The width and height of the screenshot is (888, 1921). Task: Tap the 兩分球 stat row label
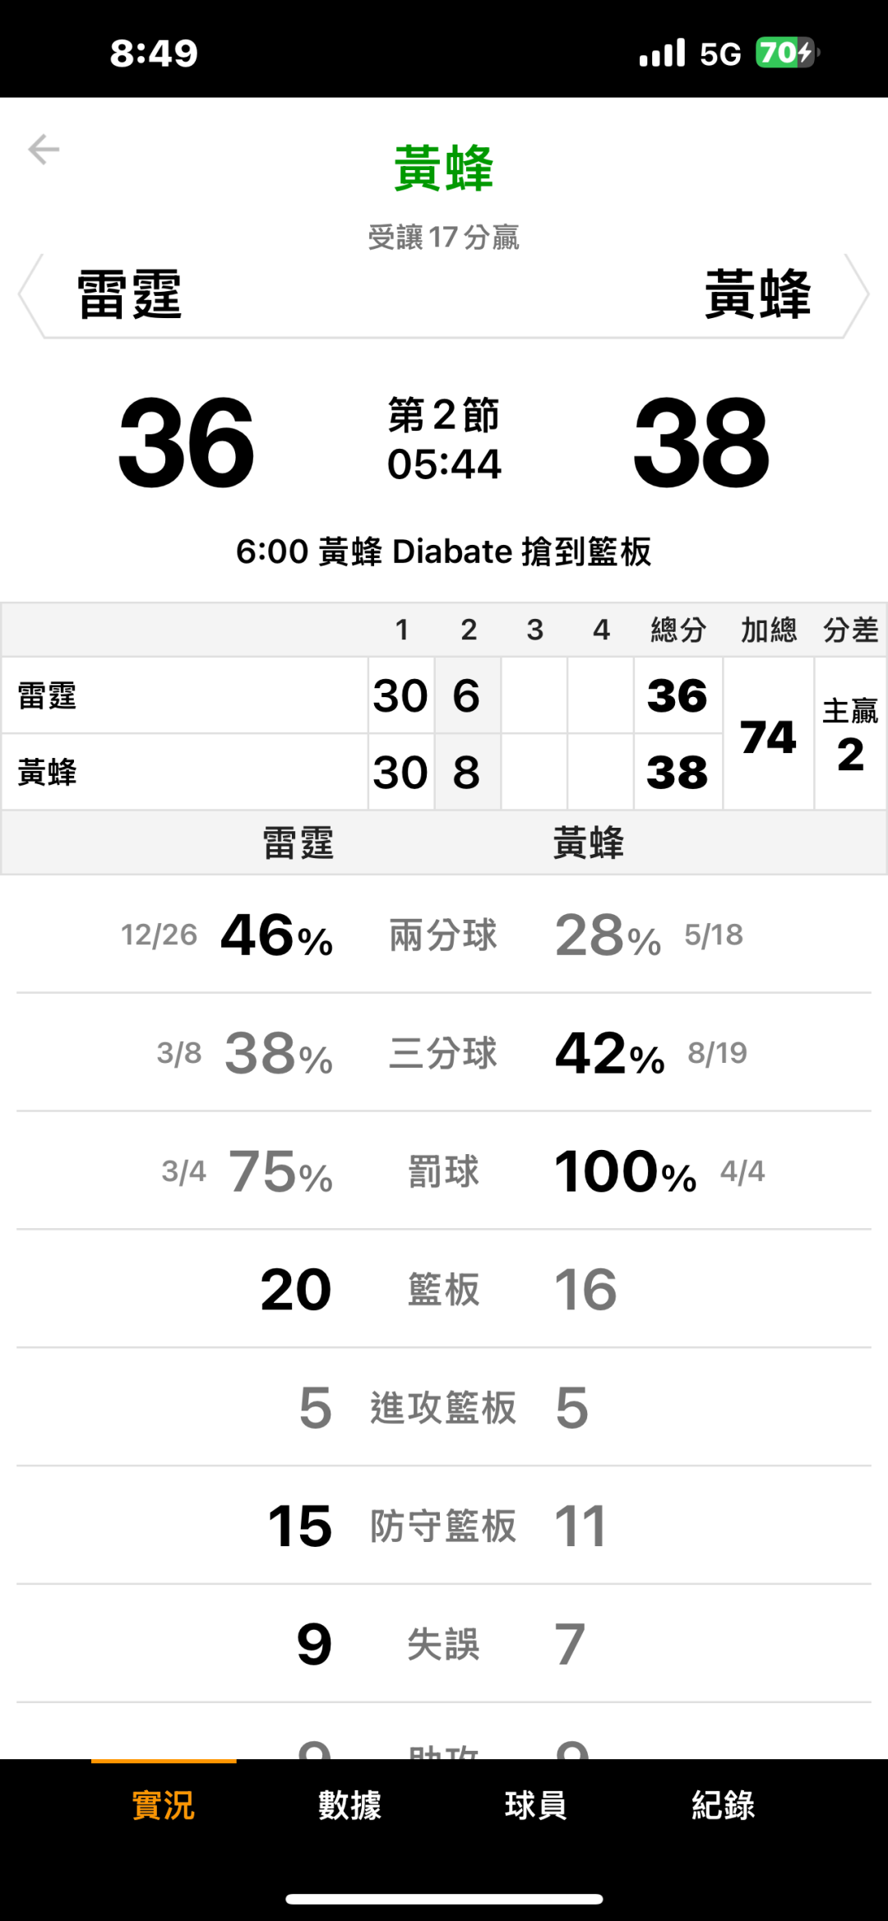pos(444,935)
